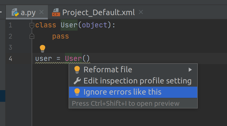
Task: Click the lightbulb icon beside Ignore errors like this
Action: [77, 92]
